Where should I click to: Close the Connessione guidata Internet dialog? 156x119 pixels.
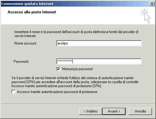[152, 4]
